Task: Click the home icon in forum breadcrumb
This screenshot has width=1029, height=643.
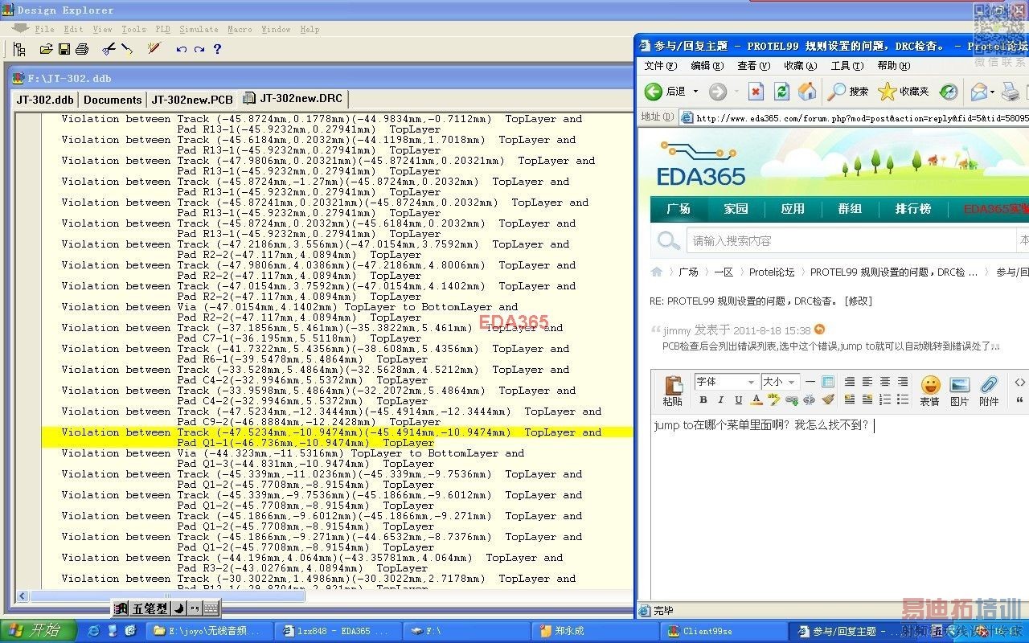Action: (x=657, y=272)
